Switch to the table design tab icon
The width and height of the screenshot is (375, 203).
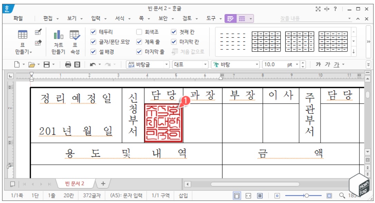tap(230, 19)
